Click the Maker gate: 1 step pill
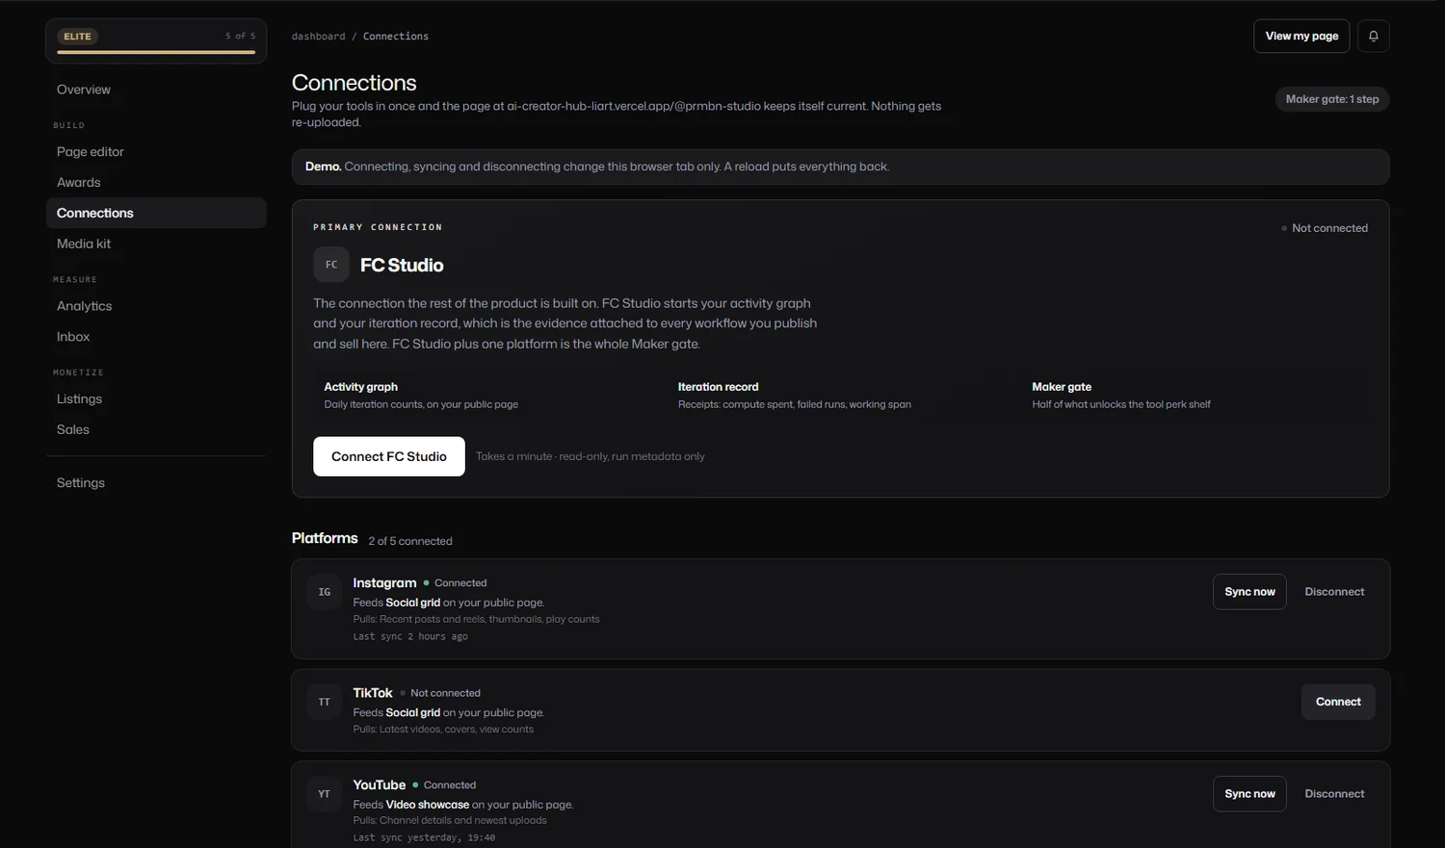Image resolution: width=1445 pixels, height=848 pixels. coord(1332,99)
